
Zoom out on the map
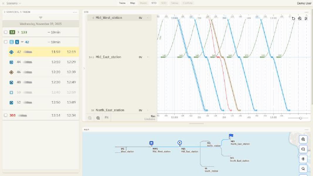pos(303,149)
